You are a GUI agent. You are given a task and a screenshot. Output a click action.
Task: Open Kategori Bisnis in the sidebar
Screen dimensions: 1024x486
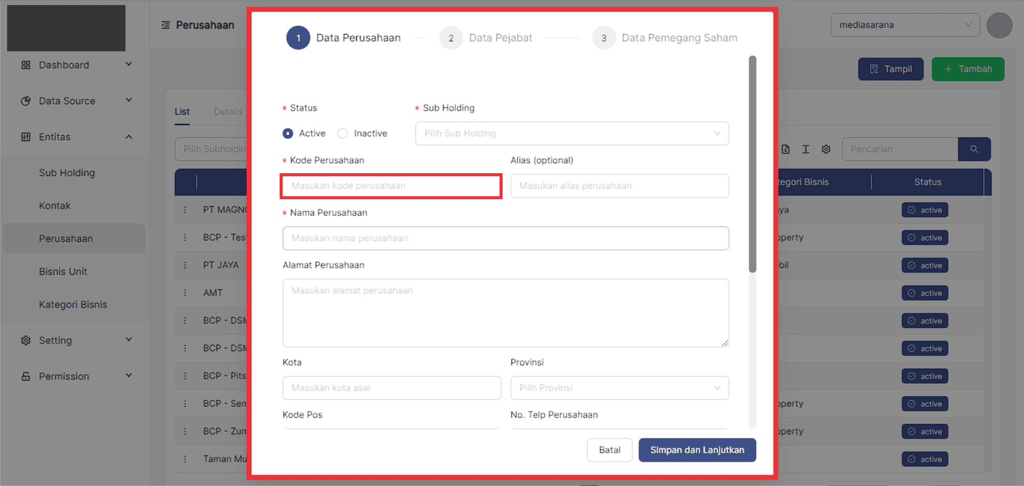click(73, 305)
